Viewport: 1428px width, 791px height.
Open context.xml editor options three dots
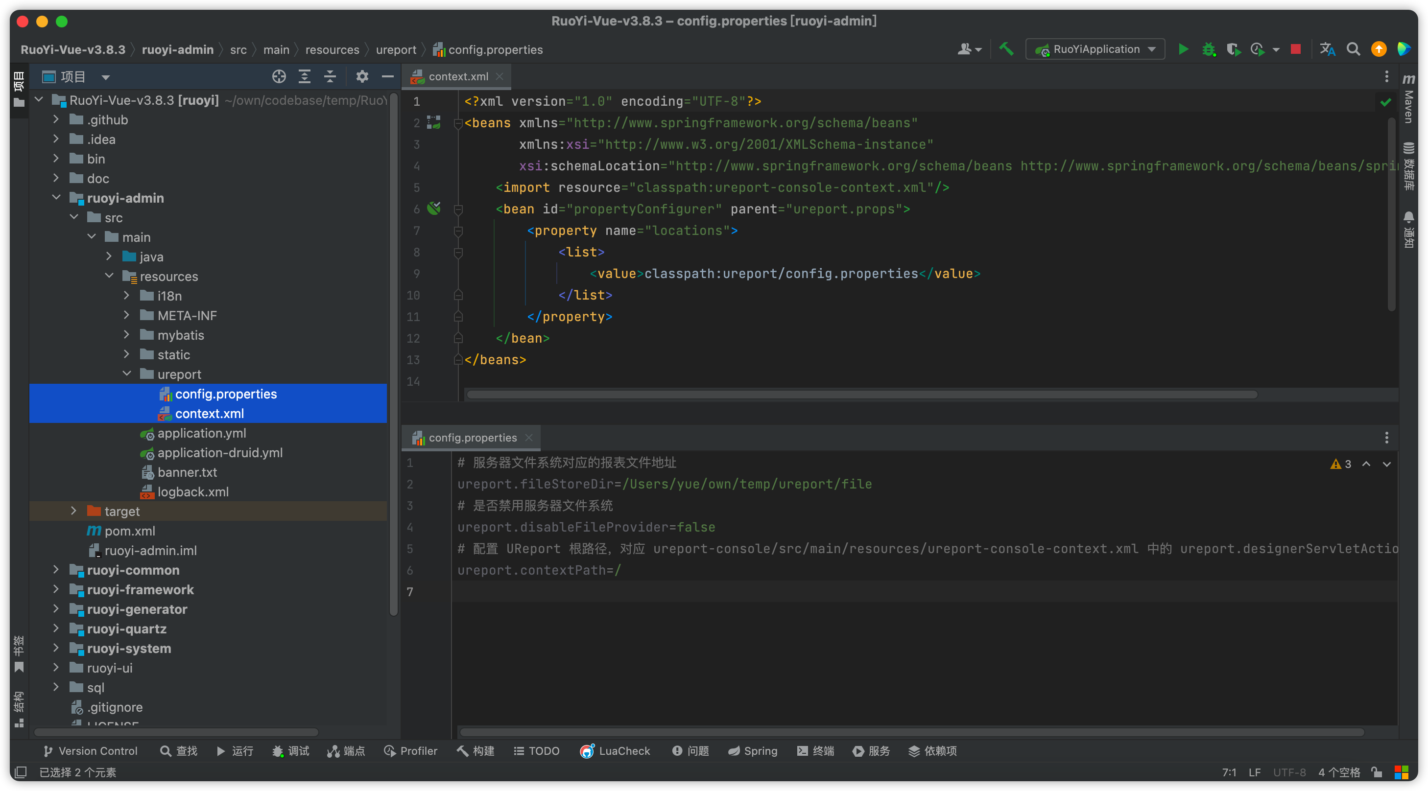pyautogui.click(x=1386, y=76)
